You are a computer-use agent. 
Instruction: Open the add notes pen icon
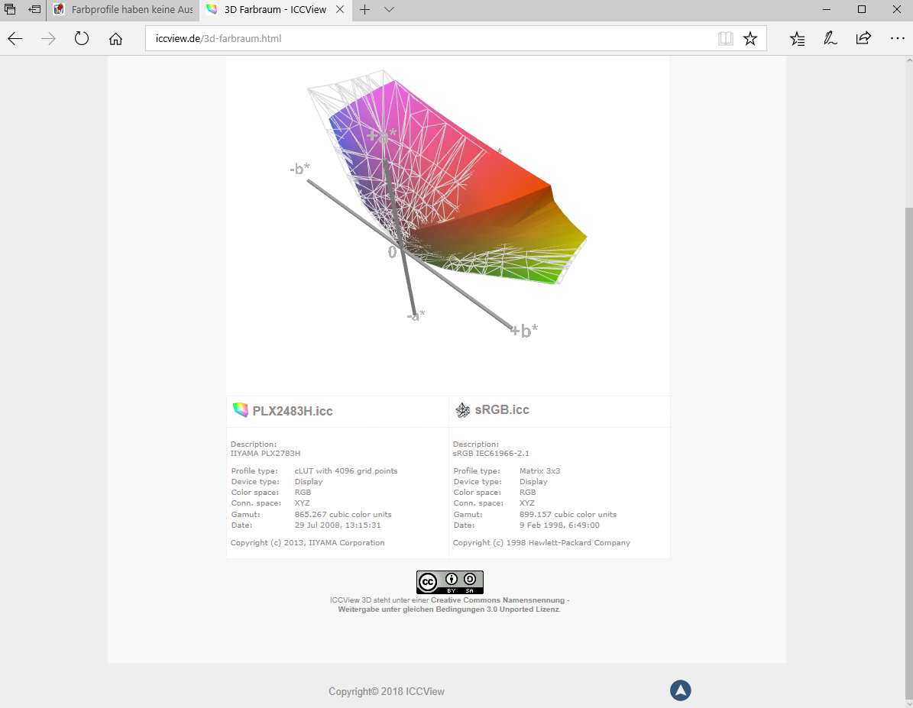coord(830,38)
